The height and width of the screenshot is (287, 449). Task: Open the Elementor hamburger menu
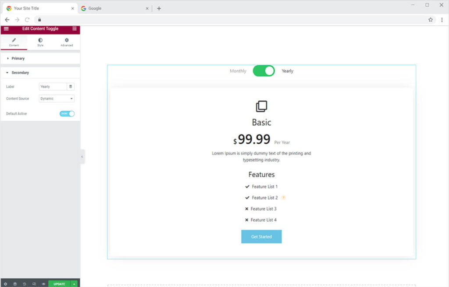tap(6, 28)
